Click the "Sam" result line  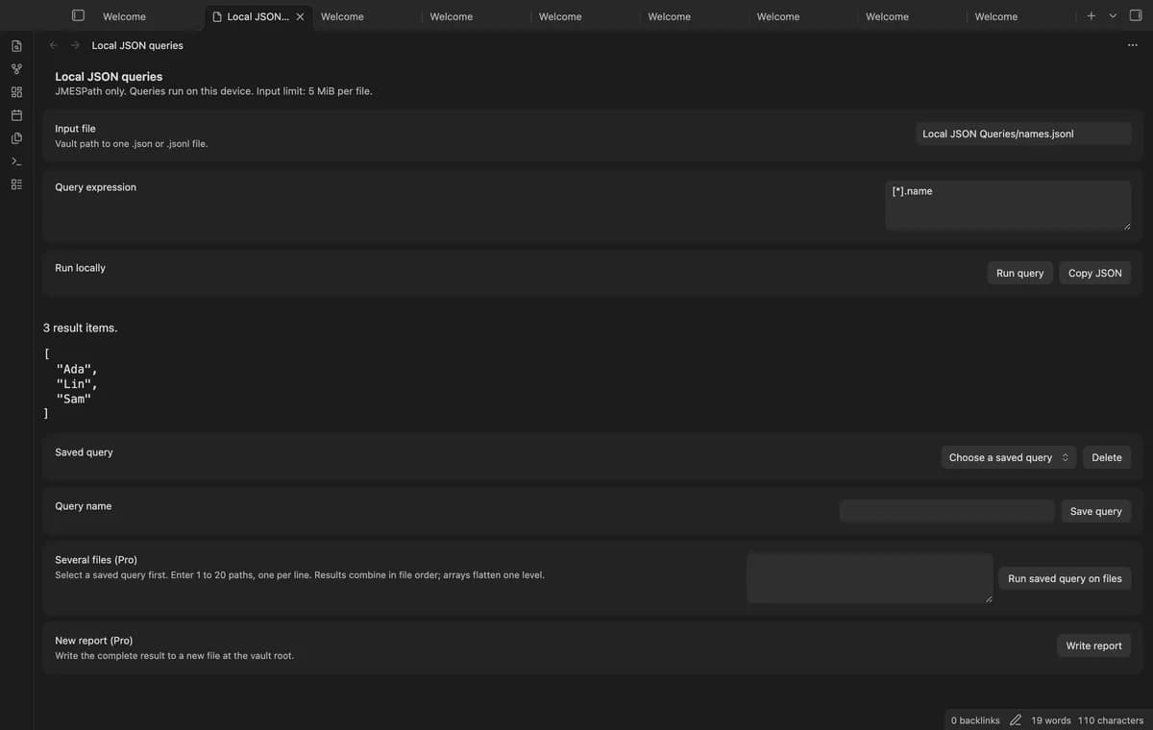point(74,399)
